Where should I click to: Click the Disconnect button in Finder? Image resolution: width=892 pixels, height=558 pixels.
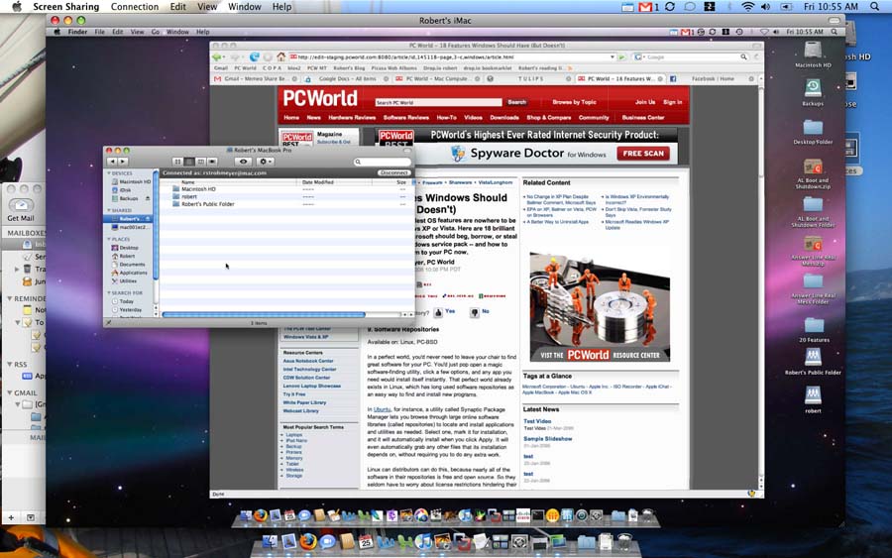coord(393,172)
